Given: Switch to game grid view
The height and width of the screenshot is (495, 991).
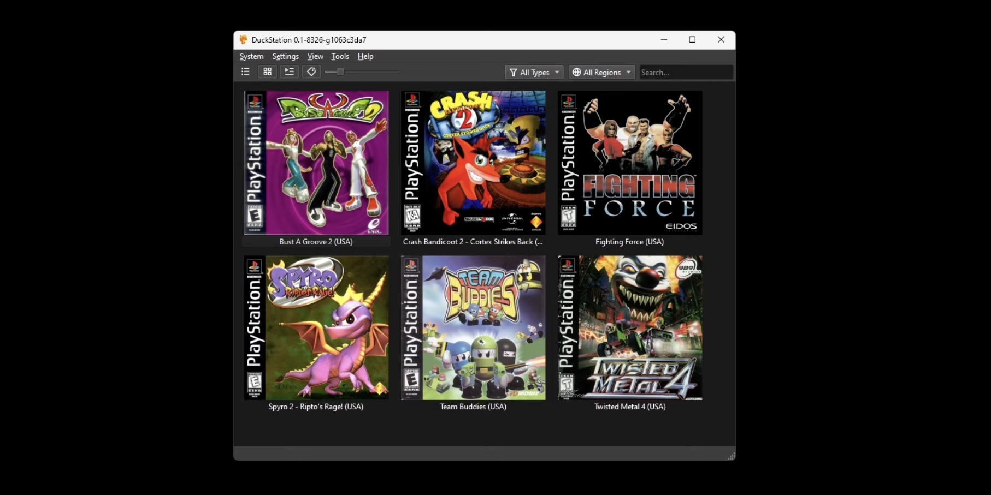Looking at the screenshot, I should click(267, 71).
